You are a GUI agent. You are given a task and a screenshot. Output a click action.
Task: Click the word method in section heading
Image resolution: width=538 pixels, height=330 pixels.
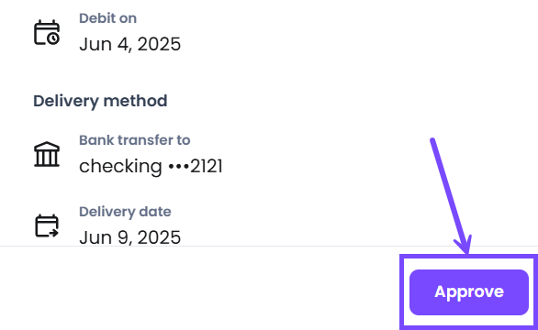pyautogui.click(x=135, y=101)
